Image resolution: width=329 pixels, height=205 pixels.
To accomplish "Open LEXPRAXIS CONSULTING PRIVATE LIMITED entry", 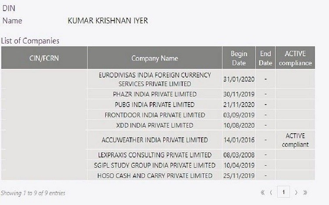I will pos(155,155).
